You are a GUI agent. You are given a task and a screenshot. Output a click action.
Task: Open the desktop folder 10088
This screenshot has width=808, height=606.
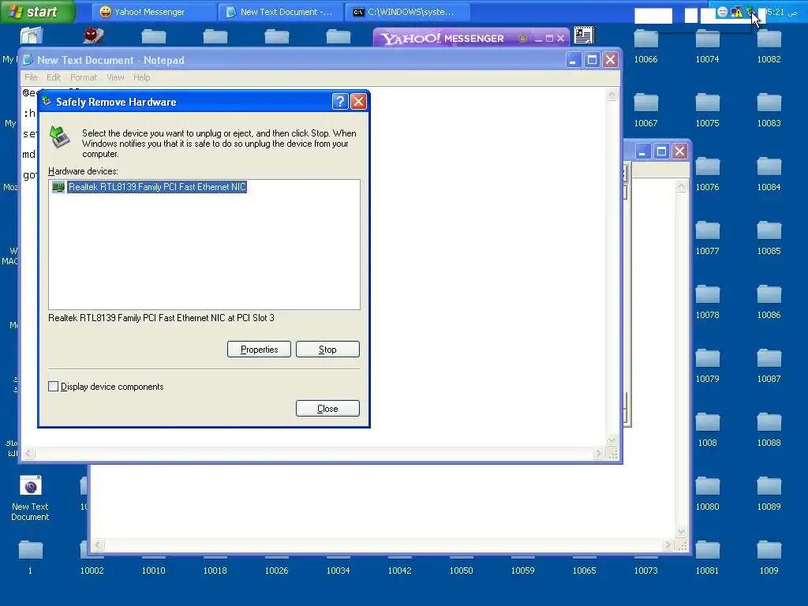coord(769,430)
